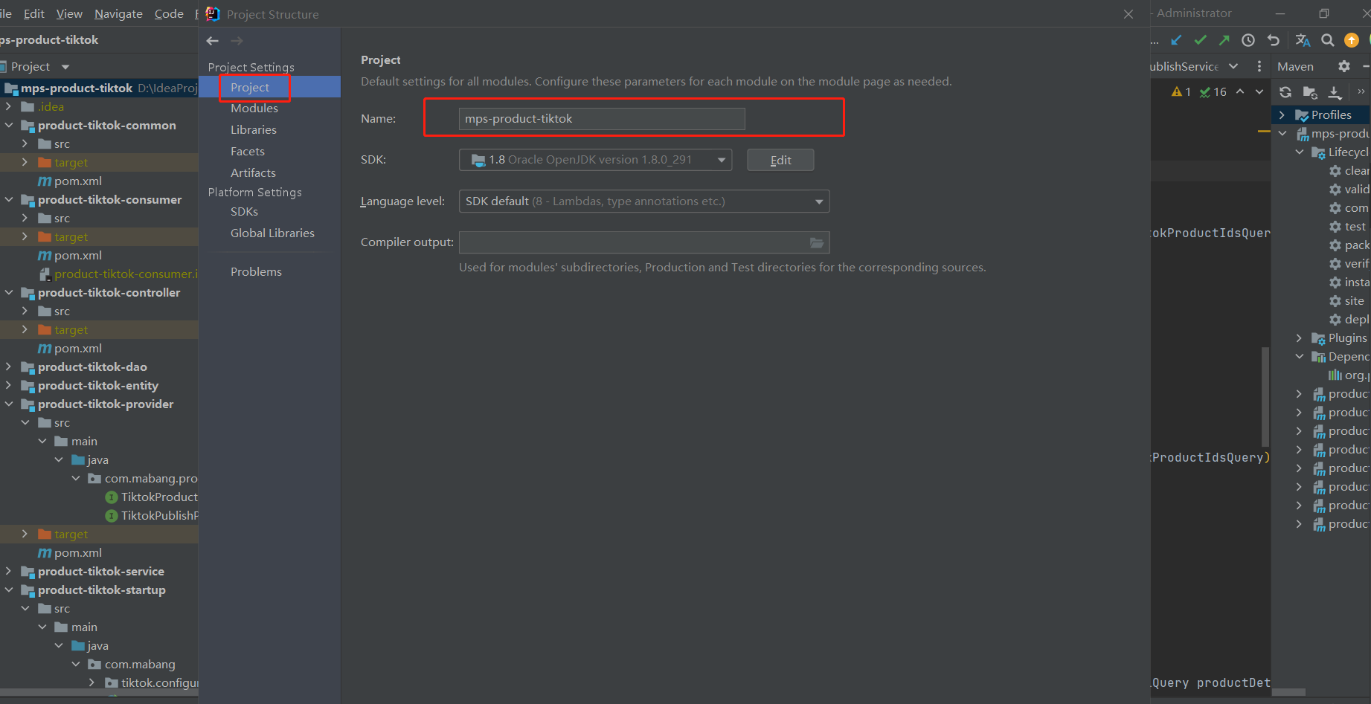Select Problems in the settings sidebar
The image size is (1371, 704).
coord(256,272)
